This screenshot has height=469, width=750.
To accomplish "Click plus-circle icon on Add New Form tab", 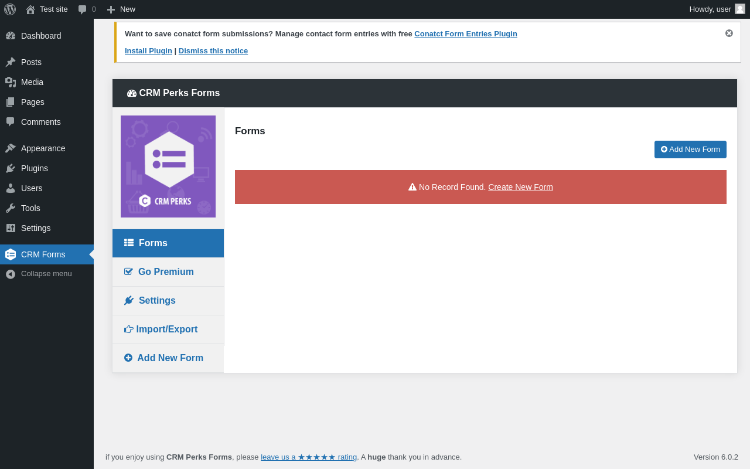I will [128, 358].
